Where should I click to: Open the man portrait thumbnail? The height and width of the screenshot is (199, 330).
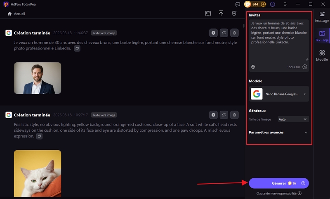click(x=38, y=78)
